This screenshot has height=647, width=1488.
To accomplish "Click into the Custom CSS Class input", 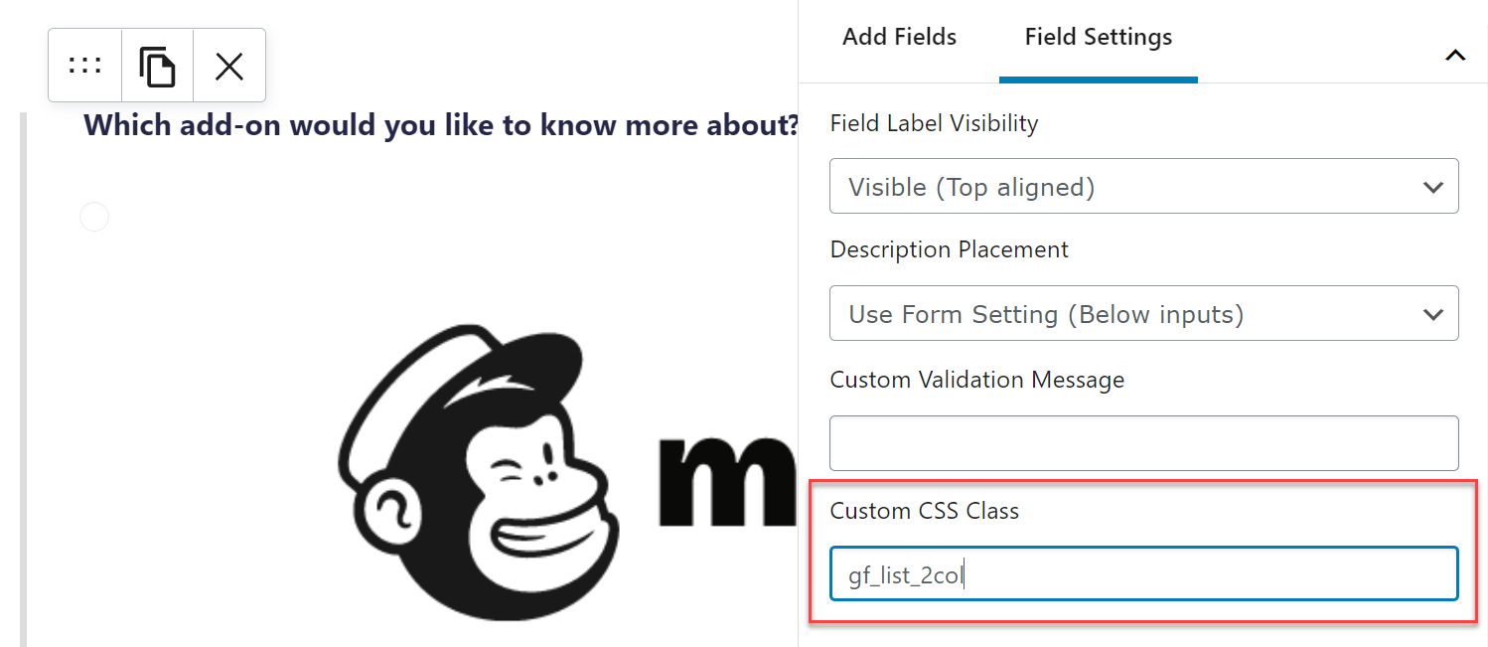I will coord(1144,573).
